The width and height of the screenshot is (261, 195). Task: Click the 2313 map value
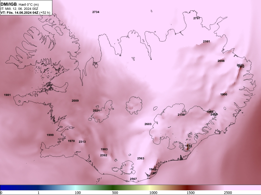[x=82, y=142]
